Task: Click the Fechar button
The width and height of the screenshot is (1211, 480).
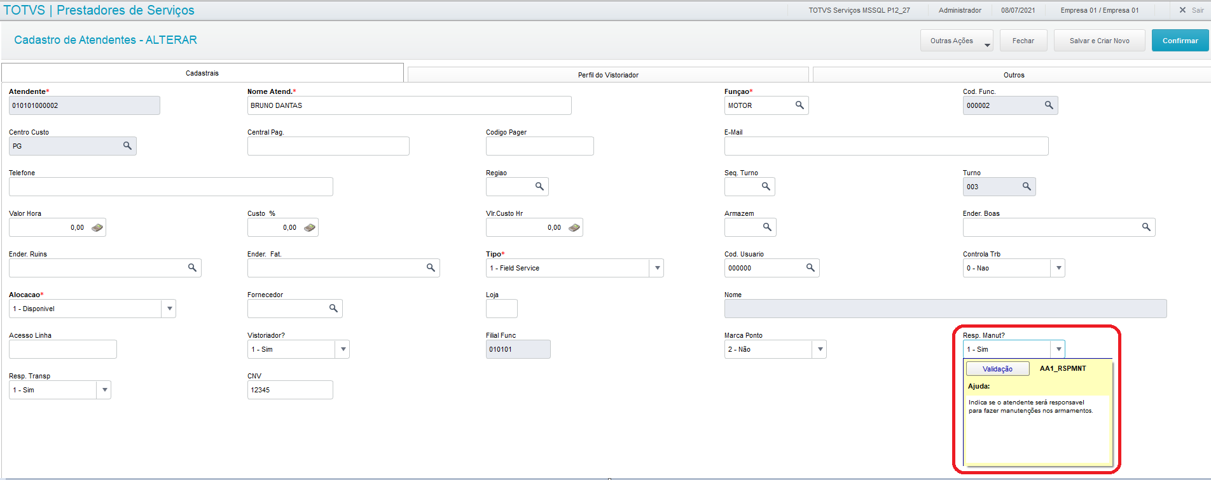Action: click(x=1023, y=41)
